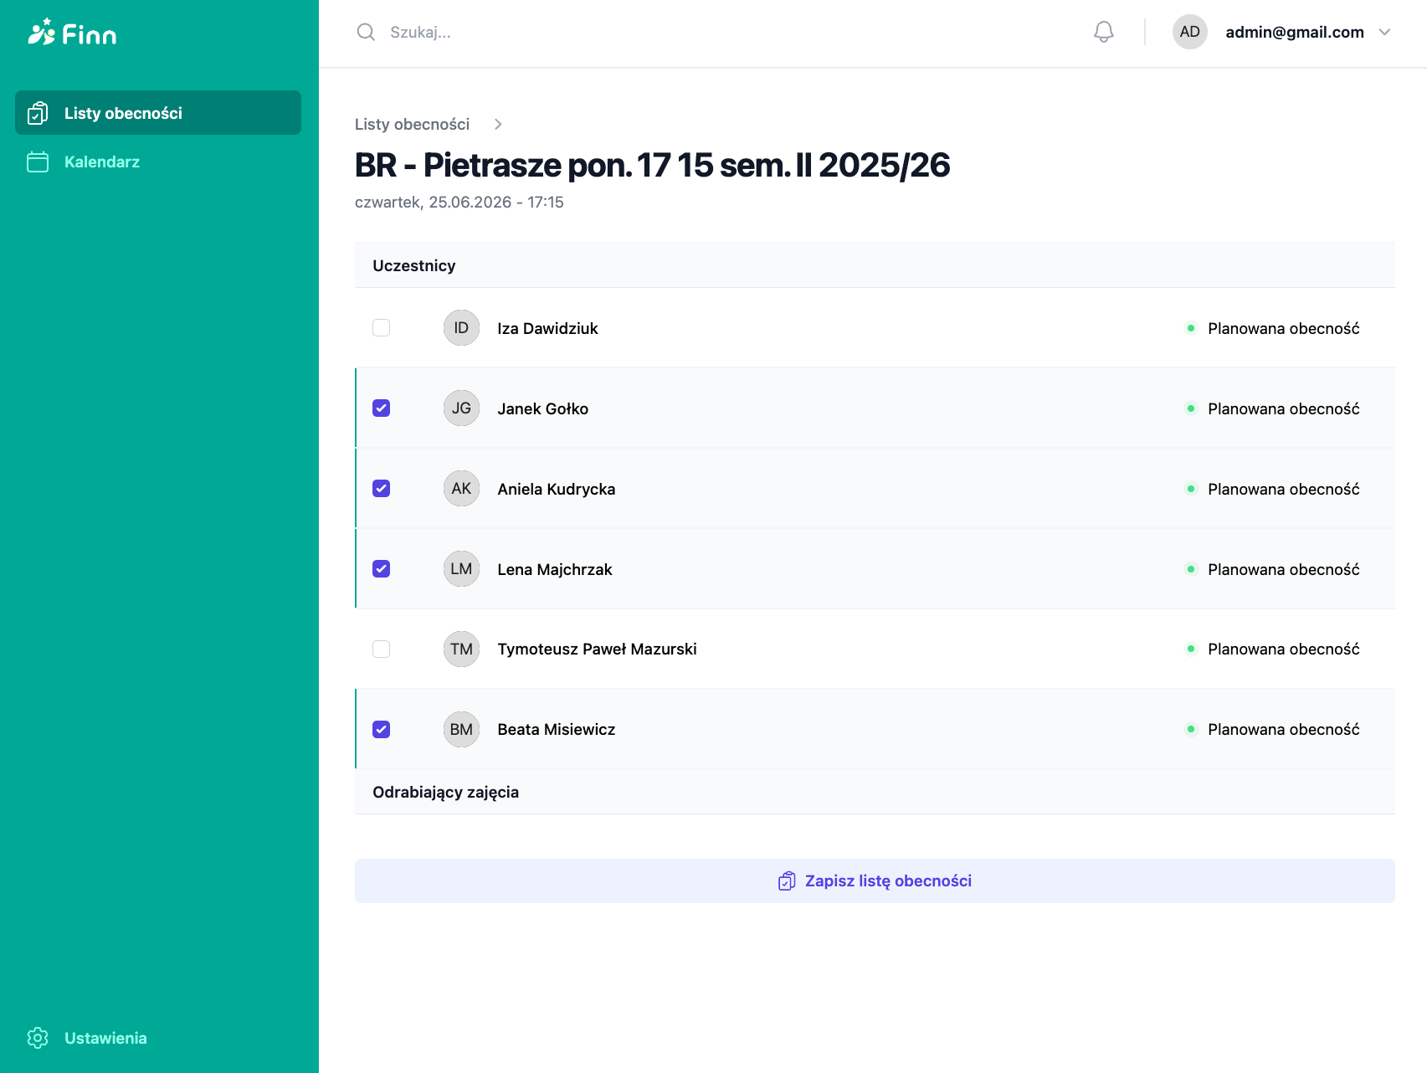Click Zapisz listę obecności button
Viewport: 1427px width, 1073px height.
(x=875, y=880)
